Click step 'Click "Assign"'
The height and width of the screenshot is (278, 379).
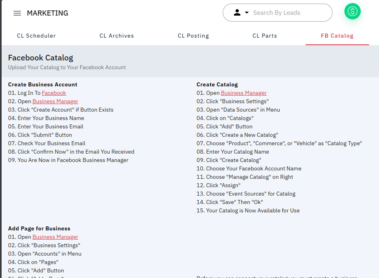tap(218, 185)
